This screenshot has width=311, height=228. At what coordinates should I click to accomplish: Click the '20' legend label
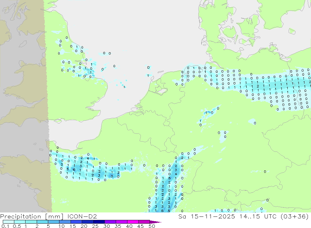pos(84,226)
